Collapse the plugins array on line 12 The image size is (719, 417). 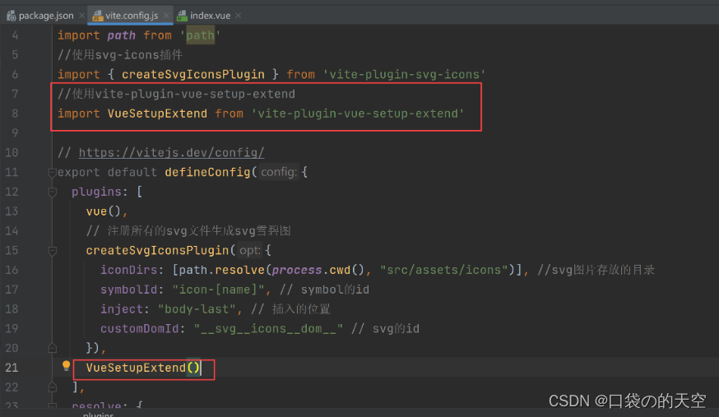[x=53, y=192]
